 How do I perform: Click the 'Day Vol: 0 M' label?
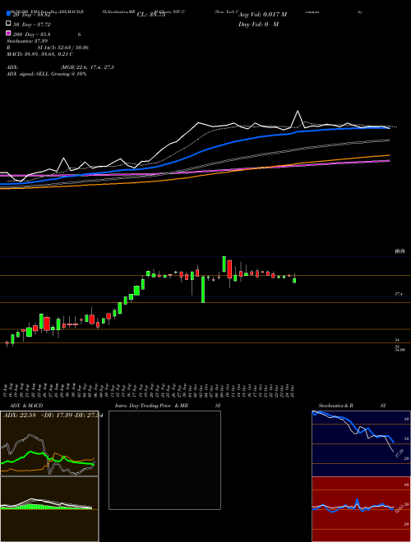(259, 25)
